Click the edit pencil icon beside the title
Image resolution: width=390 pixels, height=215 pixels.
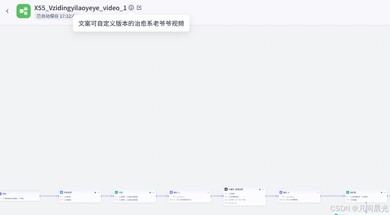(x=139, y=8)
